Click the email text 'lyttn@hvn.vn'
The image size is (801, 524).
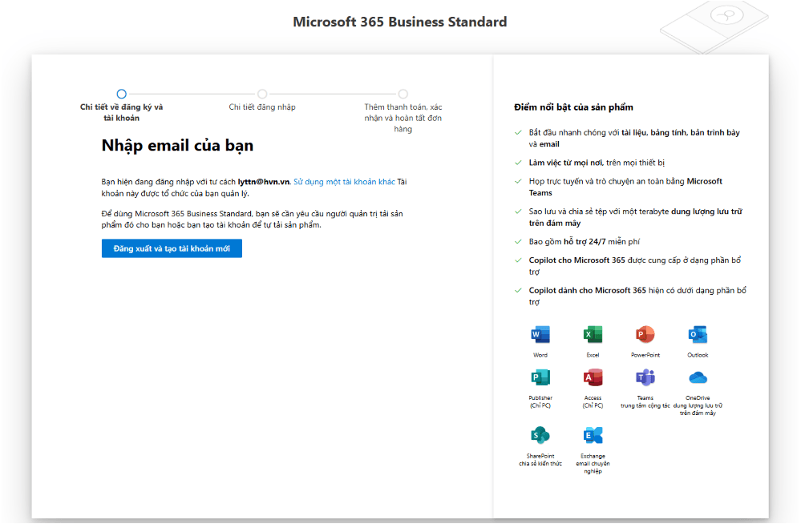tap(264, 182)
